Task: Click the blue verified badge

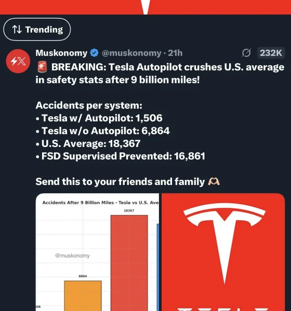Action: click(94, 53)
